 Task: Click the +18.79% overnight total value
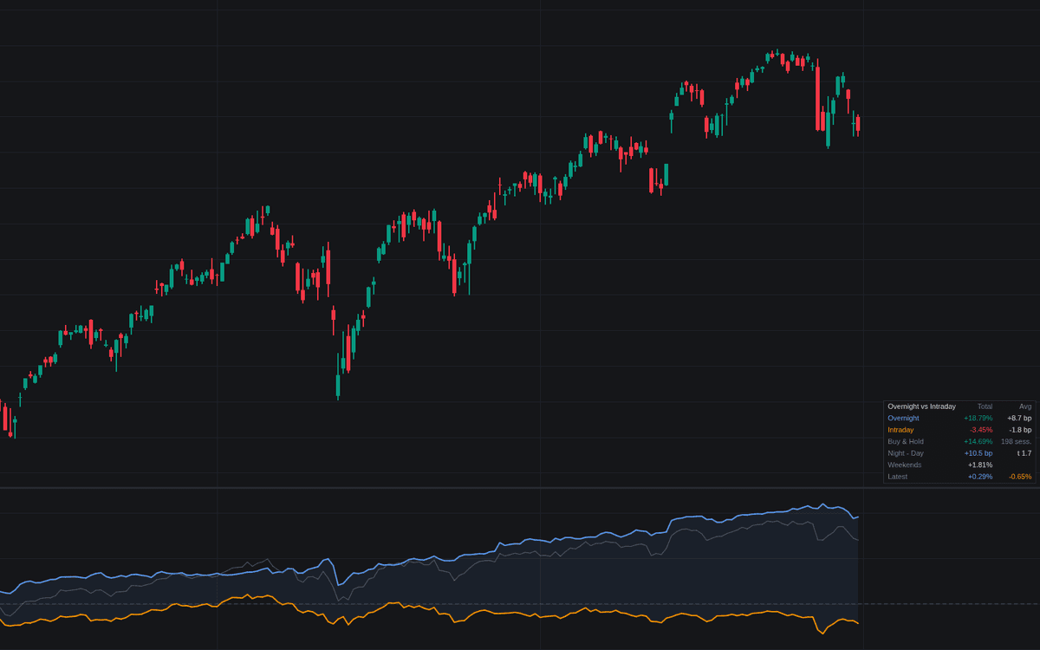point(978,418)
